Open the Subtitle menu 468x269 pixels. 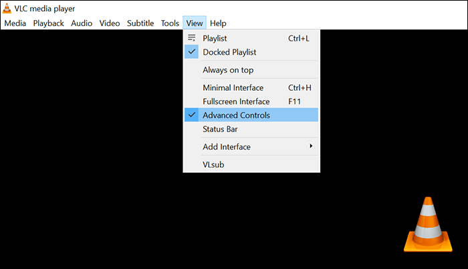pyautogui.click(x=140, y=23)
